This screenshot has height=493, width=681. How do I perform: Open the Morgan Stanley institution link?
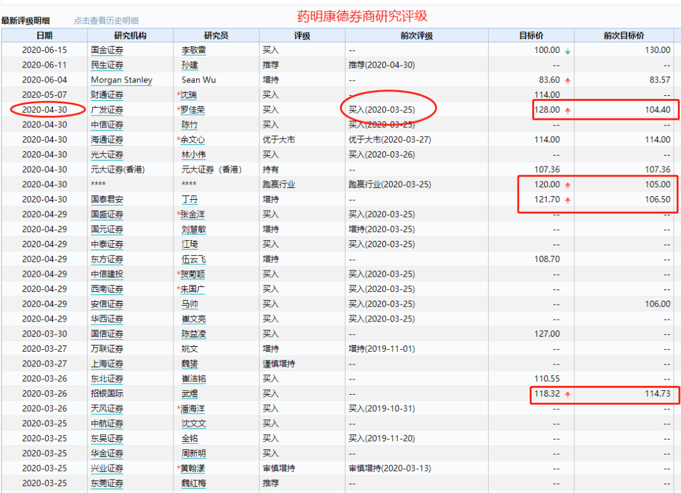coord(122,80)
